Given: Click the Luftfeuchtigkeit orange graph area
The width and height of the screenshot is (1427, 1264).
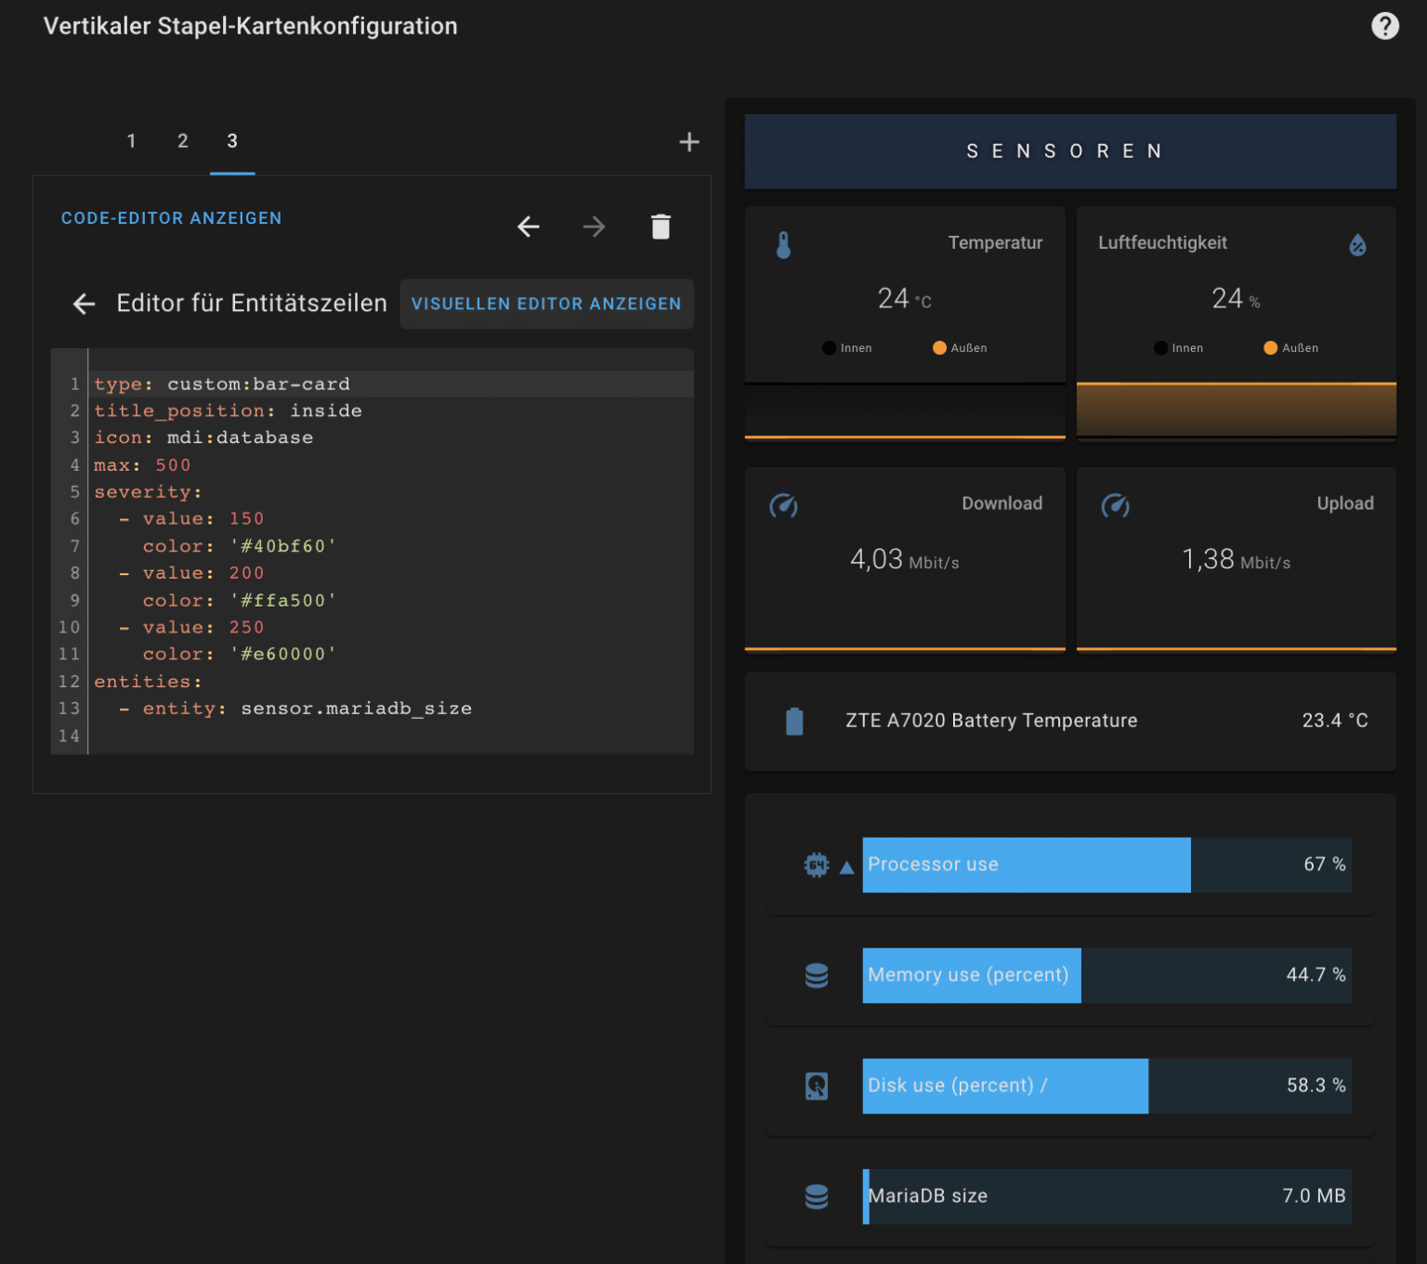Looking at the screenshot, I should click(x=1236, y=410).
